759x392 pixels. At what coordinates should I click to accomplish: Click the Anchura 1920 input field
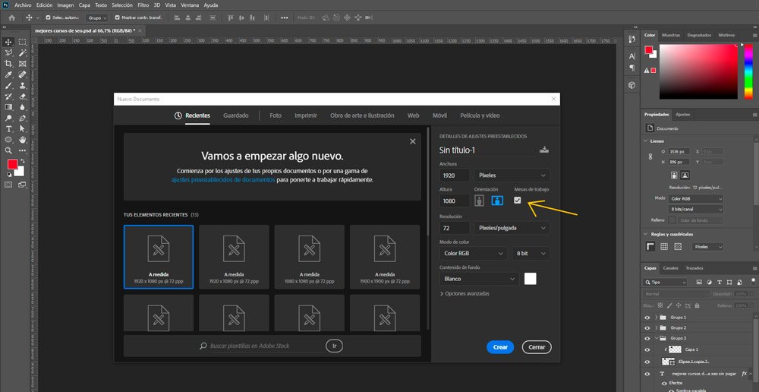tap(455, 175)
